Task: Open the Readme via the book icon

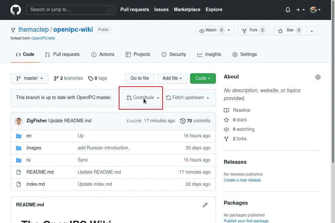Action: point(226,110)
